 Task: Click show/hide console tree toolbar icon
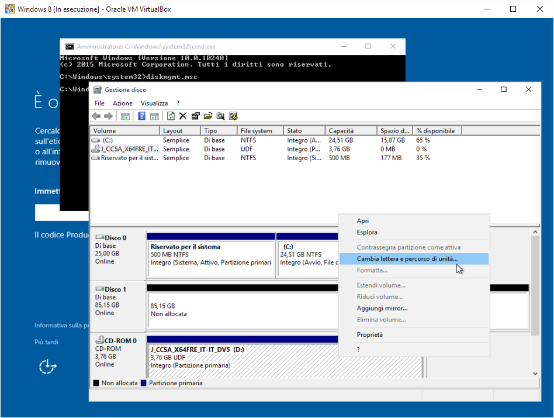(125, 116)
